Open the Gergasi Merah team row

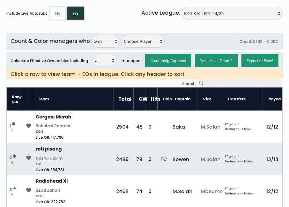[144, 127]
